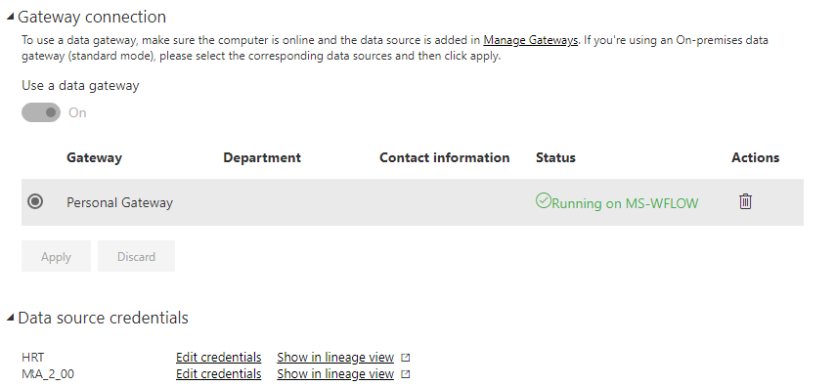836x386 pixels.
Task: Click the Actions column header
Action: pyautogui.click(x=756, y=157)
